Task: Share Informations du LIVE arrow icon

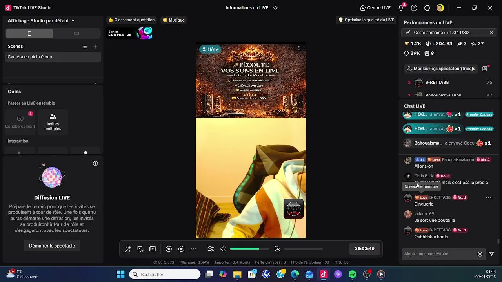Action: click(x=275, y=8)
